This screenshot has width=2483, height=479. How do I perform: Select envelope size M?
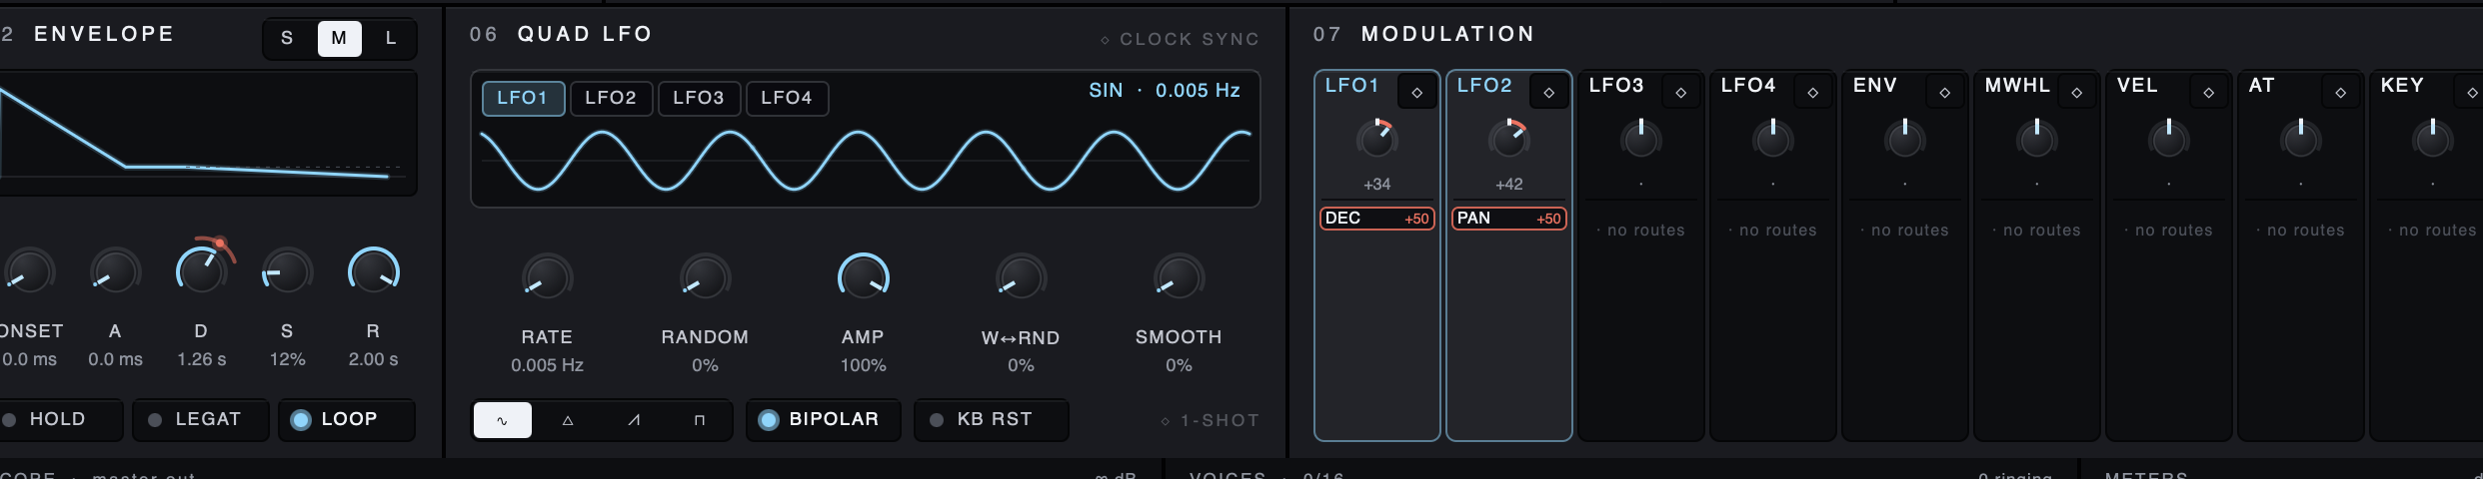[339, 39]
